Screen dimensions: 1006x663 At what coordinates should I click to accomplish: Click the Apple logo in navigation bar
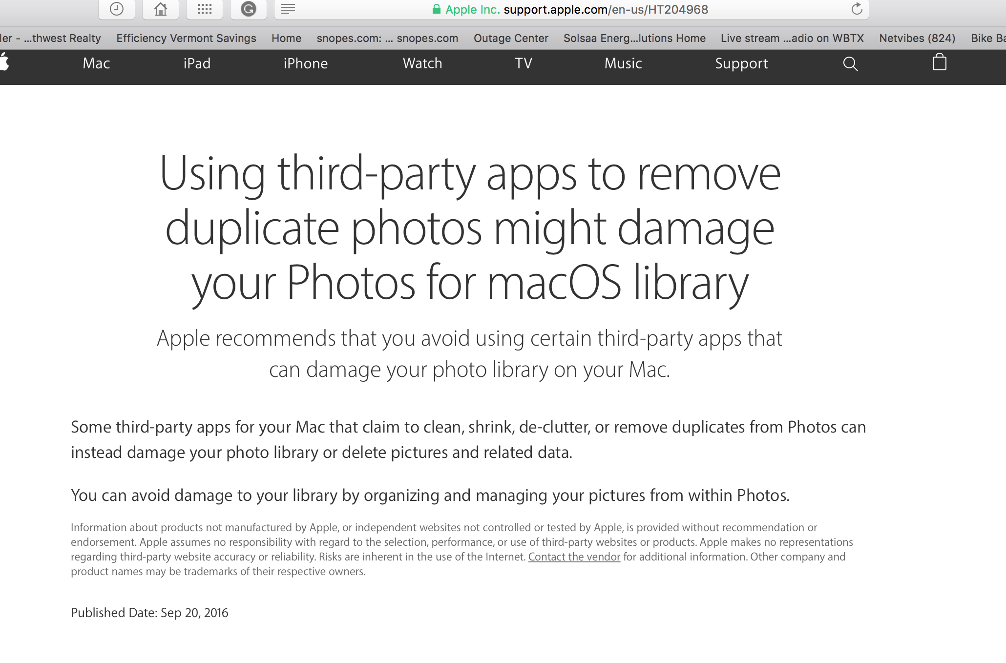4,63
